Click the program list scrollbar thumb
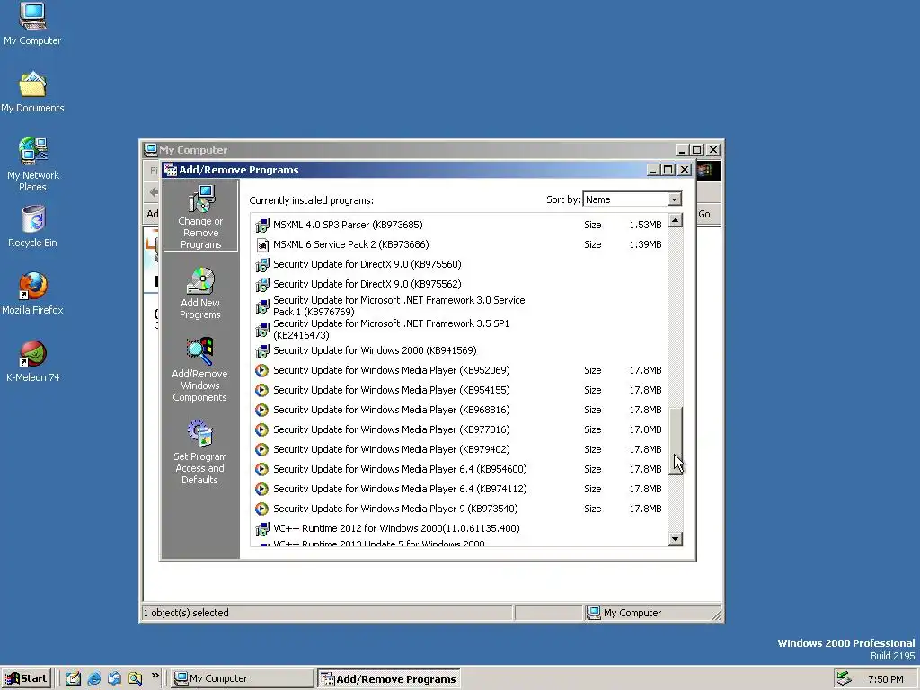The image size is (920, 690). pos(676,441)
